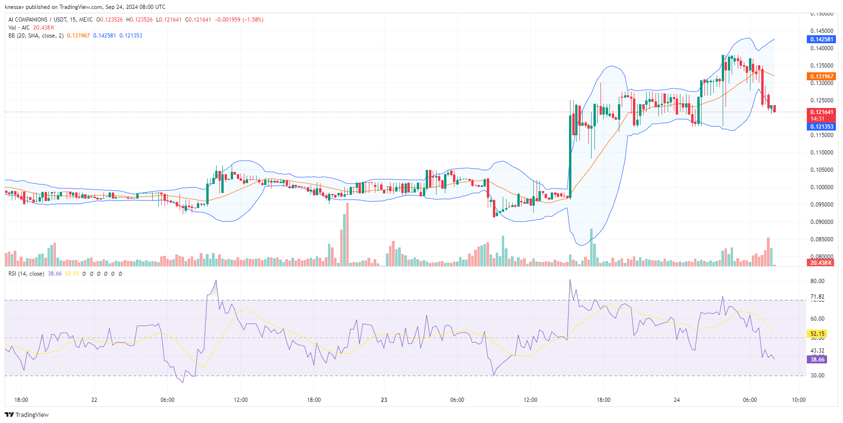Click the 0.095000 price axis label
This screenshot has height=423, width=843.
click(x=822, y=205)
